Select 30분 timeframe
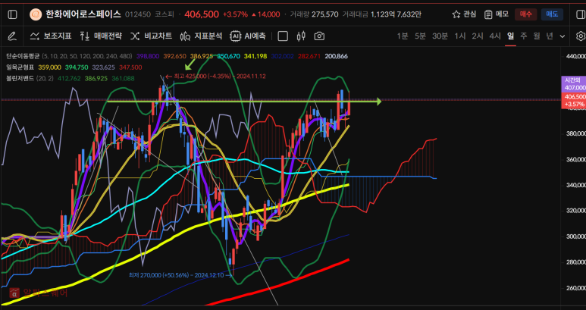The image size is (586, 310). coord(440,36)
